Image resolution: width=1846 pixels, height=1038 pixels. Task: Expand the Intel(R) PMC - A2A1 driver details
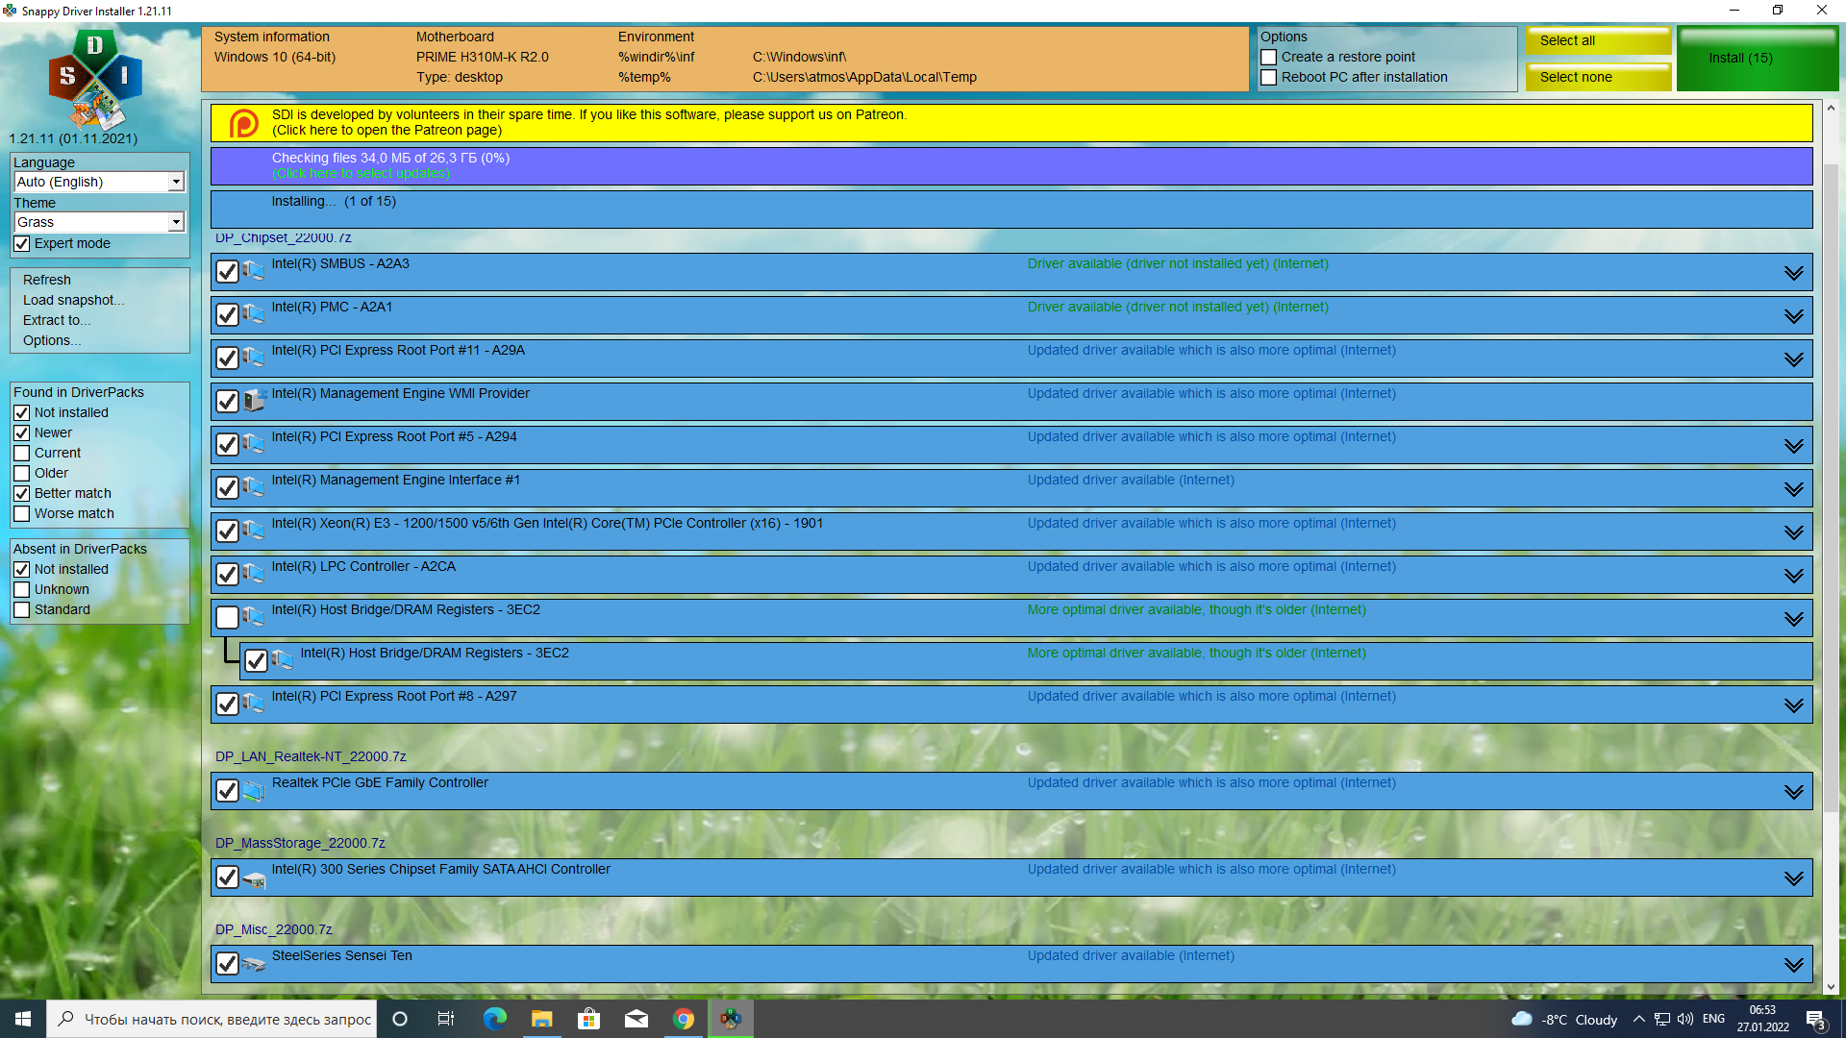click(x=1793, y=316)
